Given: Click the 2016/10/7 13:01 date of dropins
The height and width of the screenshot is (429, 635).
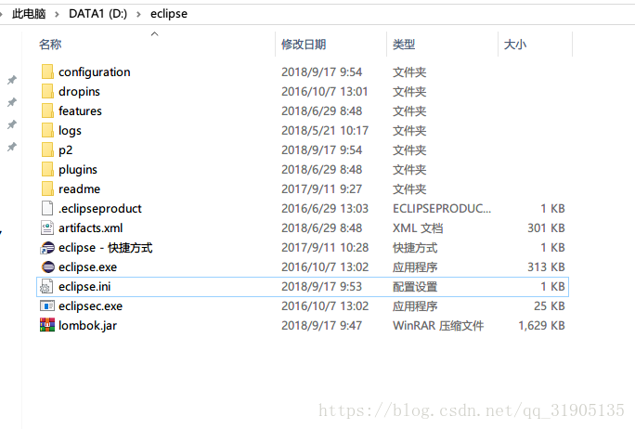Looking at the screenshot, I should [x=325, y=92].
